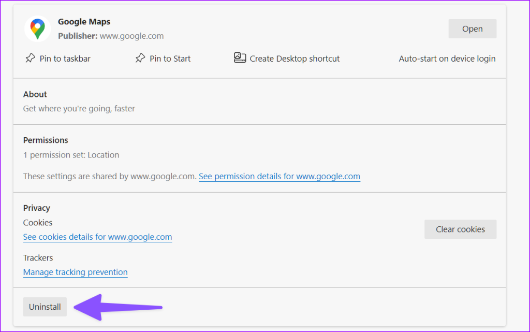The height and width of the screenshot is (332, 530).
Task: Open Manage tracking prevention settings
Action: (x=75, y=272)
